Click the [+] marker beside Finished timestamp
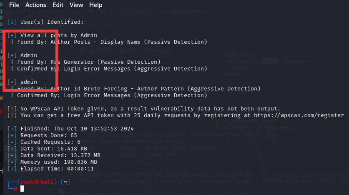 point(12,129)
